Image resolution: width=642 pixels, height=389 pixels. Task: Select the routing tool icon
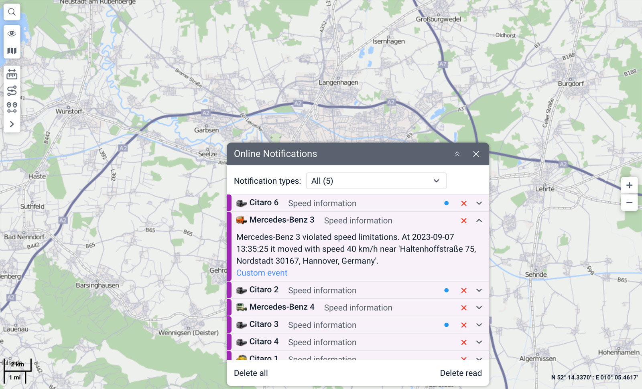pos(12,91)
